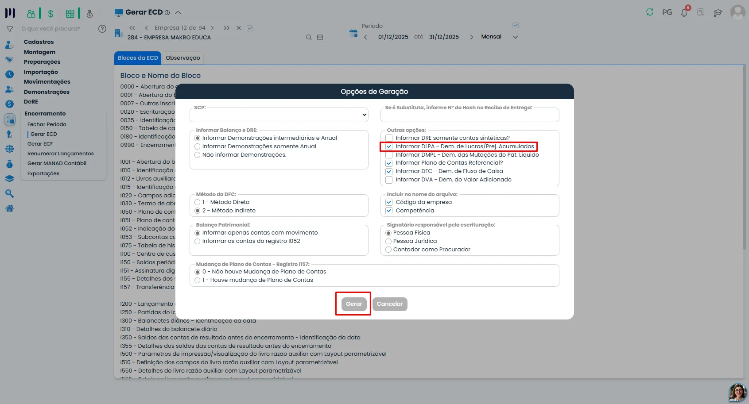Toggle Informar DFC checkbox
This screenshot has height=404, width=749.
(x=389, y=171)
